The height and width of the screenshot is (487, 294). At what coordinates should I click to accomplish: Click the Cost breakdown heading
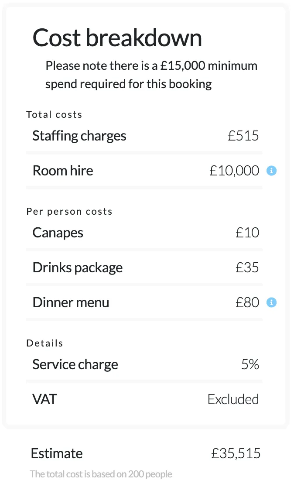pyautogui.click(x=117, y=38)
